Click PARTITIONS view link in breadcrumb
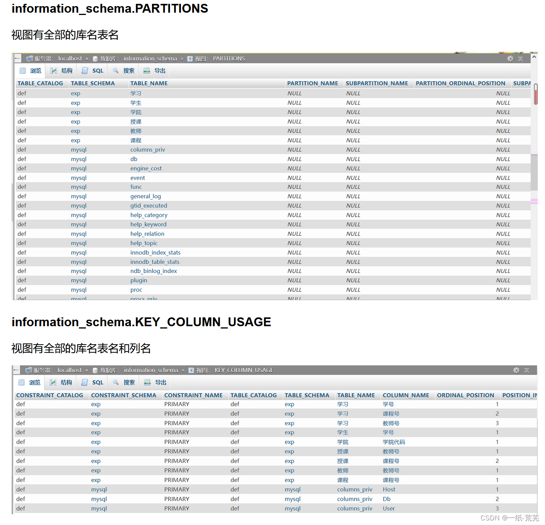The width and height of the screenshot is (545, 525). click(229, 58)
